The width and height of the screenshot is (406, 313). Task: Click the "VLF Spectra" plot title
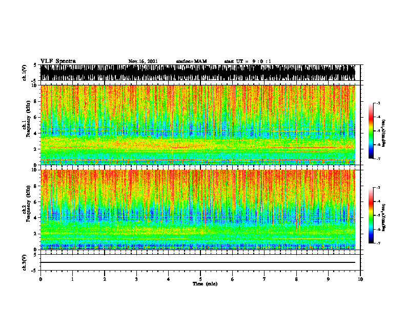58,61
